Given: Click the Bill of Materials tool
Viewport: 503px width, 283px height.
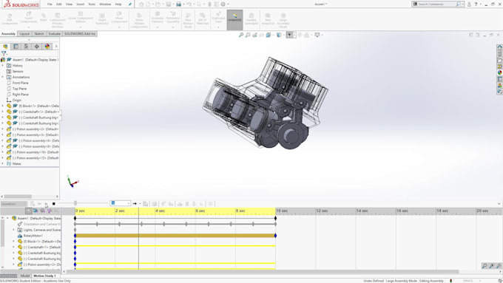Looking at the screenshot, I should click(x=203, y=19).
